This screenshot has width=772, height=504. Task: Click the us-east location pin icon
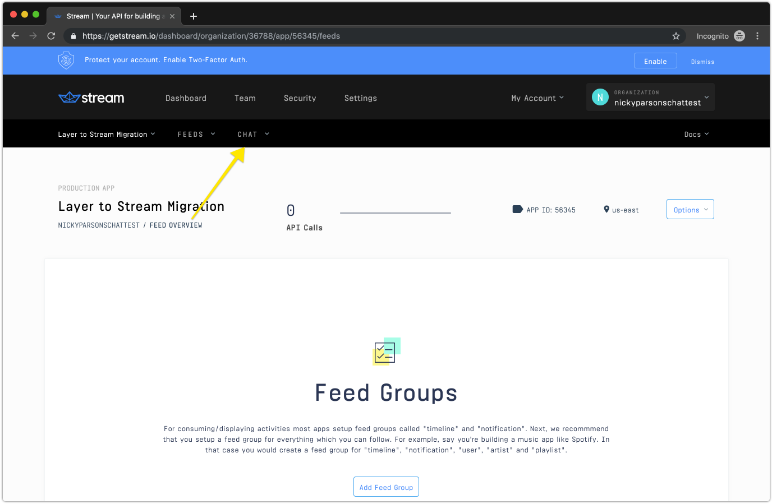click(x=606, y=209)
